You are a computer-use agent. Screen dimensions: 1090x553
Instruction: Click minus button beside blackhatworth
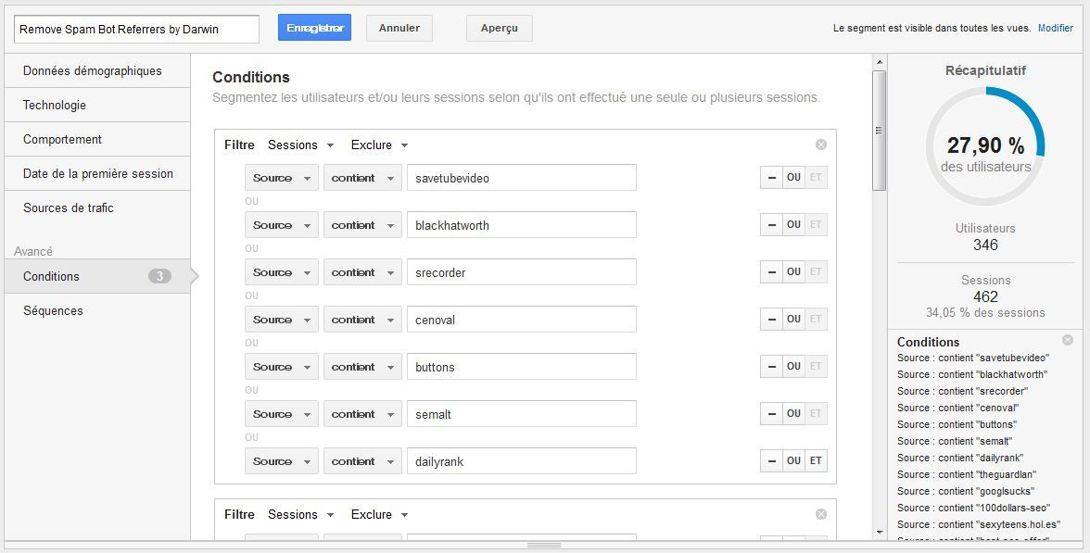click(770, 225)
